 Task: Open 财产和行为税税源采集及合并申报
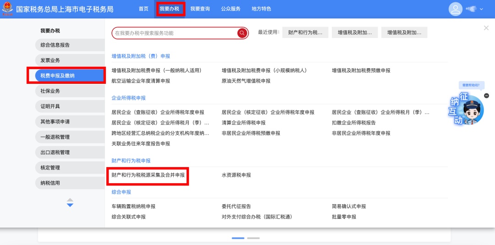tap(148, 175)
